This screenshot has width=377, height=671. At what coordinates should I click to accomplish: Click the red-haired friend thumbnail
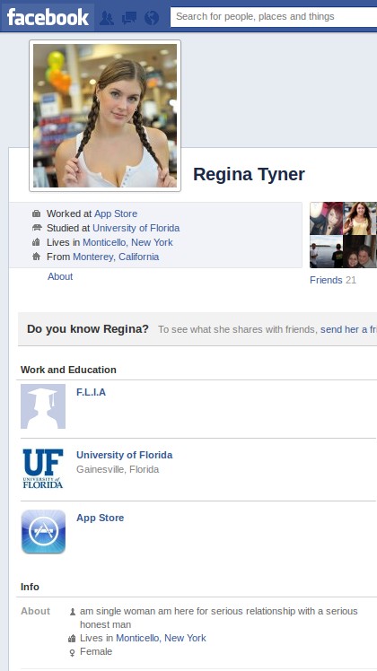326,218
